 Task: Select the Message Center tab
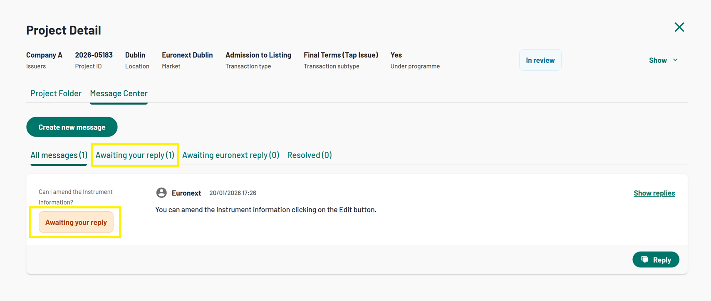[119, 93]
